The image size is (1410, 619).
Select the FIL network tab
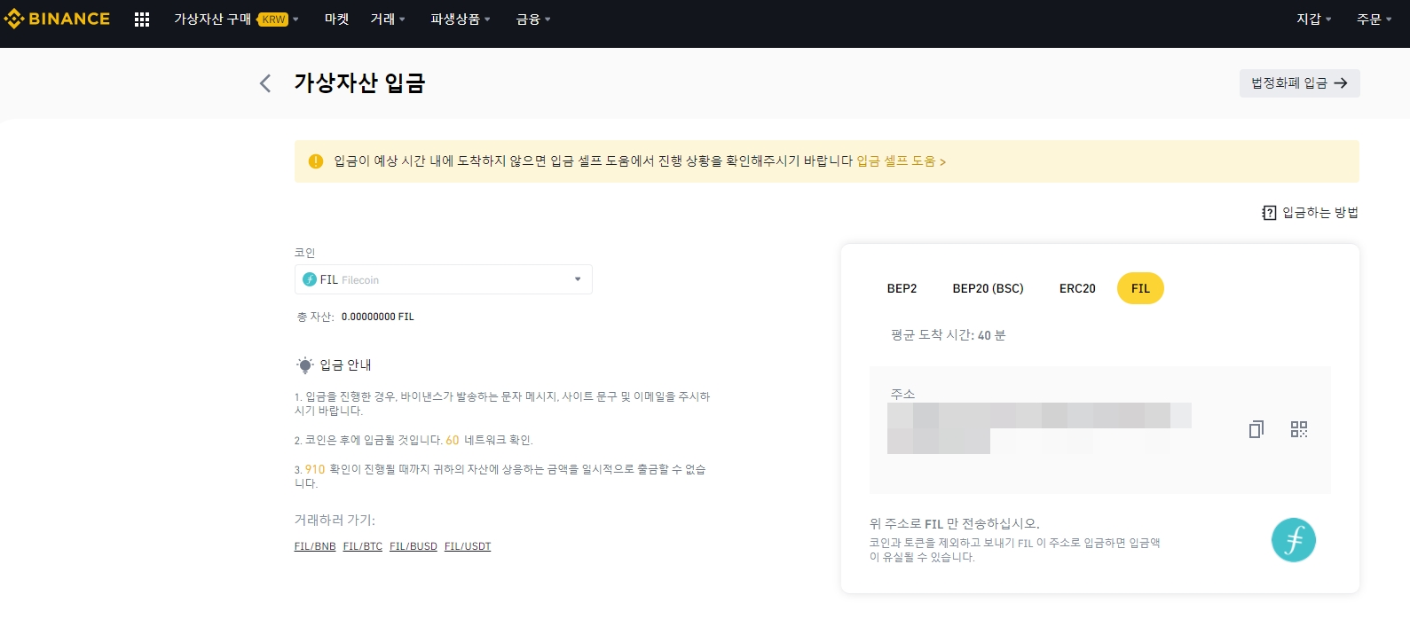tap(1140, 288)
